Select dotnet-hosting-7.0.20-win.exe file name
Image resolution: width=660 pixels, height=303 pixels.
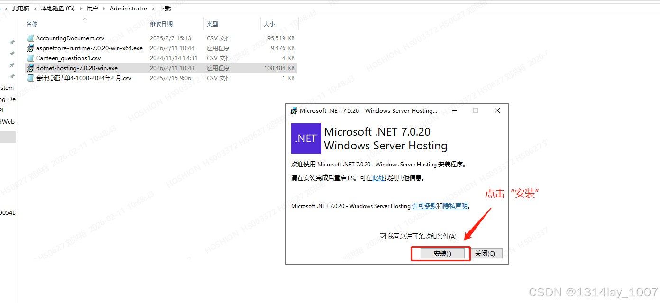(x=77, y=68)
